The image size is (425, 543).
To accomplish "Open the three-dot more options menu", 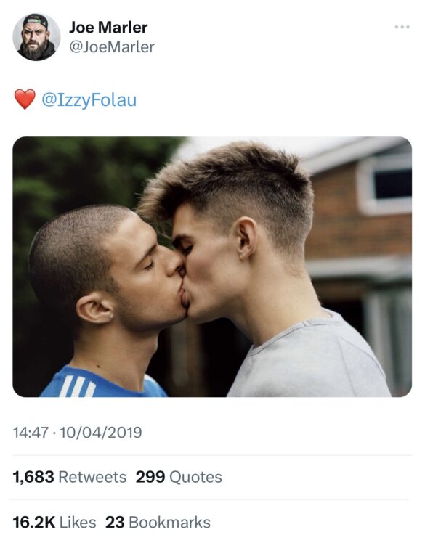I will point(402,27).
